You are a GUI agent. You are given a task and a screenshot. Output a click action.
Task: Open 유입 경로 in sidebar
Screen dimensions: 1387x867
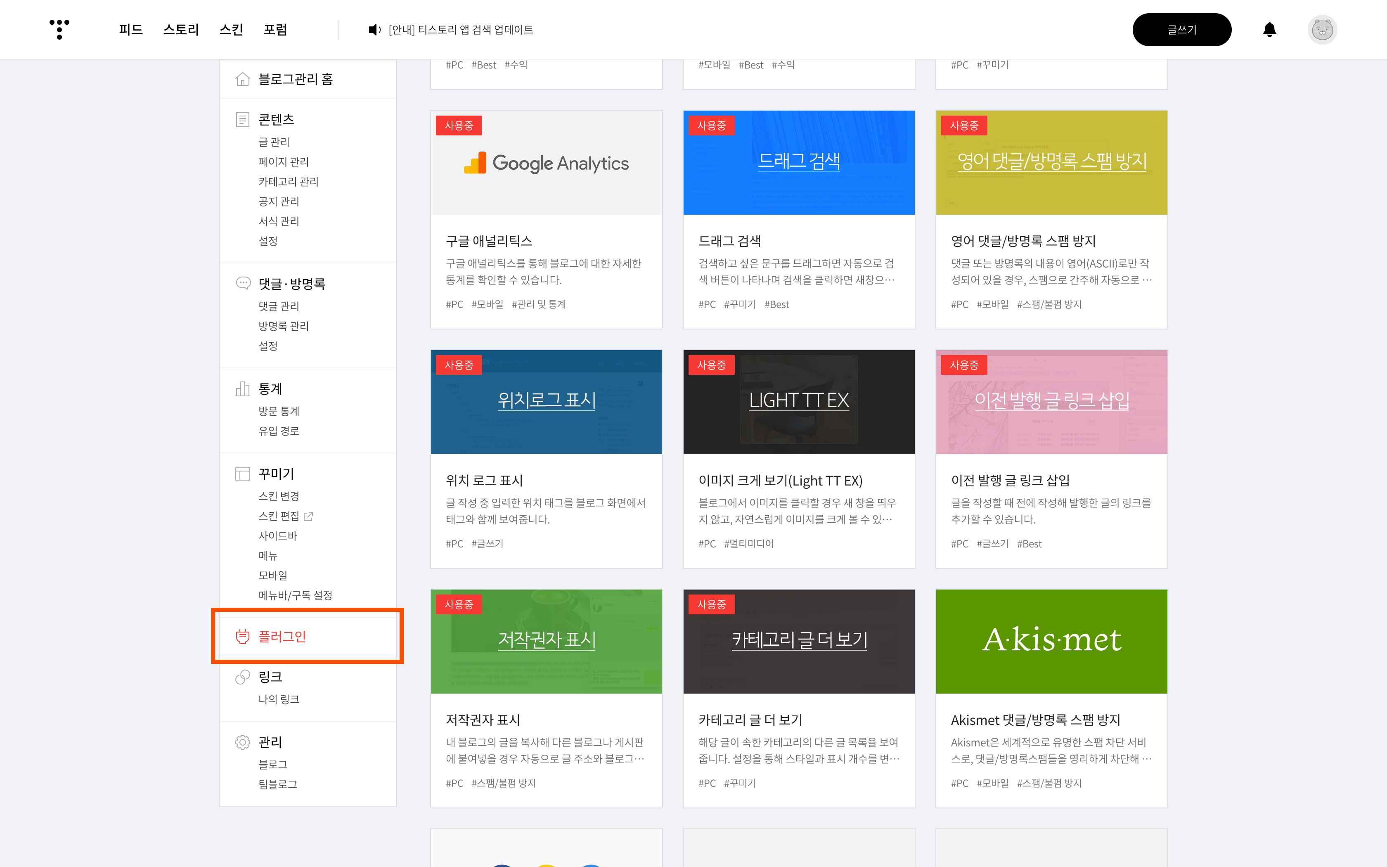279,431
